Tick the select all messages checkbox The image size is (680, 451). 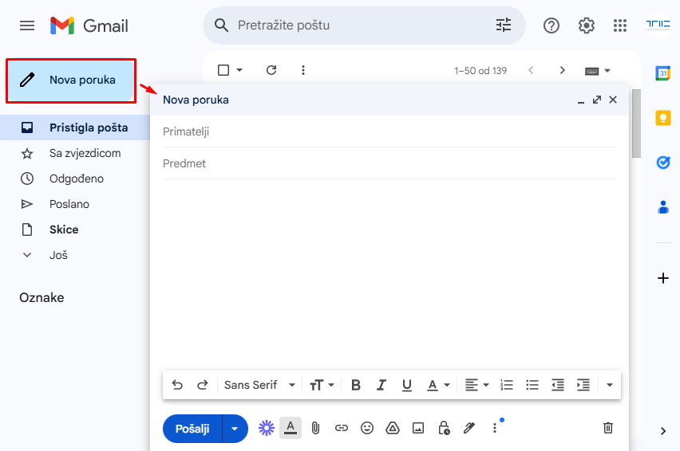[223, 70]
